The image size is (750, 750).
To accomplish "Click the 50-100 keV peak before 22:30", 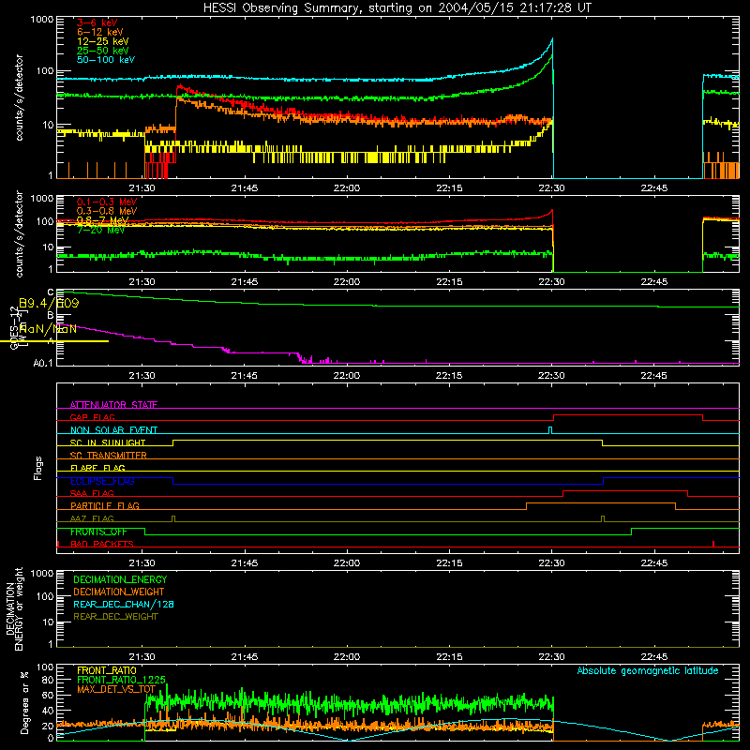I will [552, 40].
